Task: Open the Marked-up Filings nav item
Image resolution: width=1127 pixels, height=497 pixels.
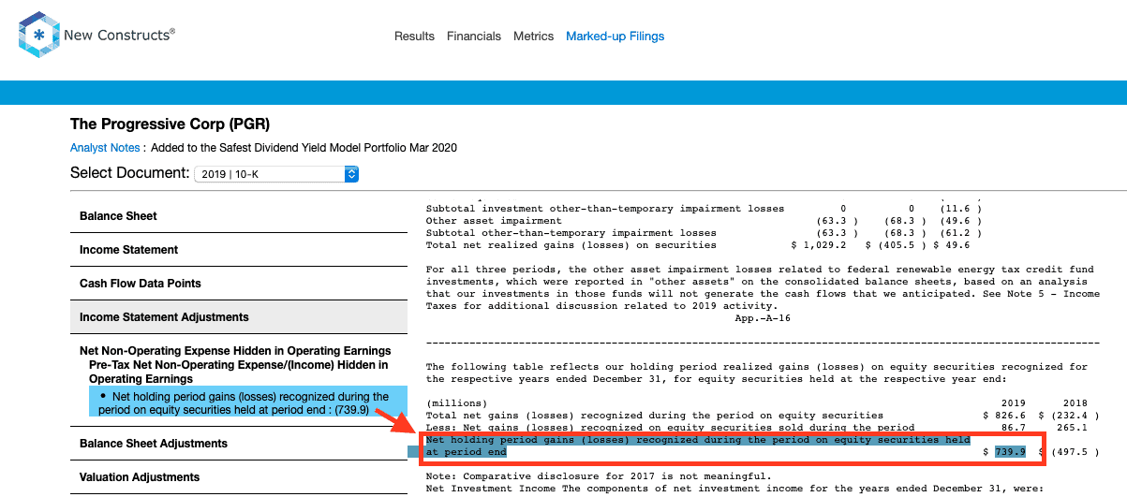Action: 615,37
